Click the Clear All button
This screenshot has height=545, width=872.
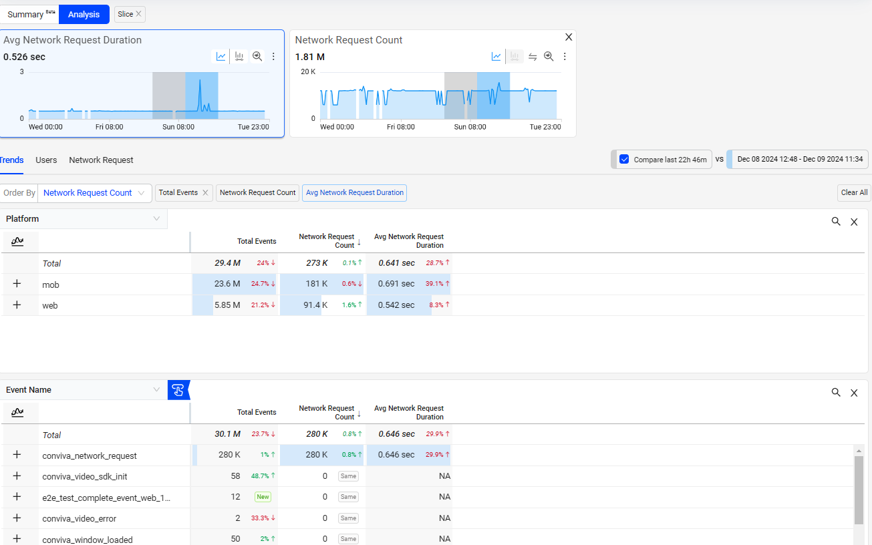853,193
